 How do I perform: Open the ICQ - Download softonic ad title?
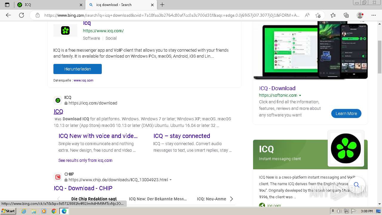[x=277, y=88]
